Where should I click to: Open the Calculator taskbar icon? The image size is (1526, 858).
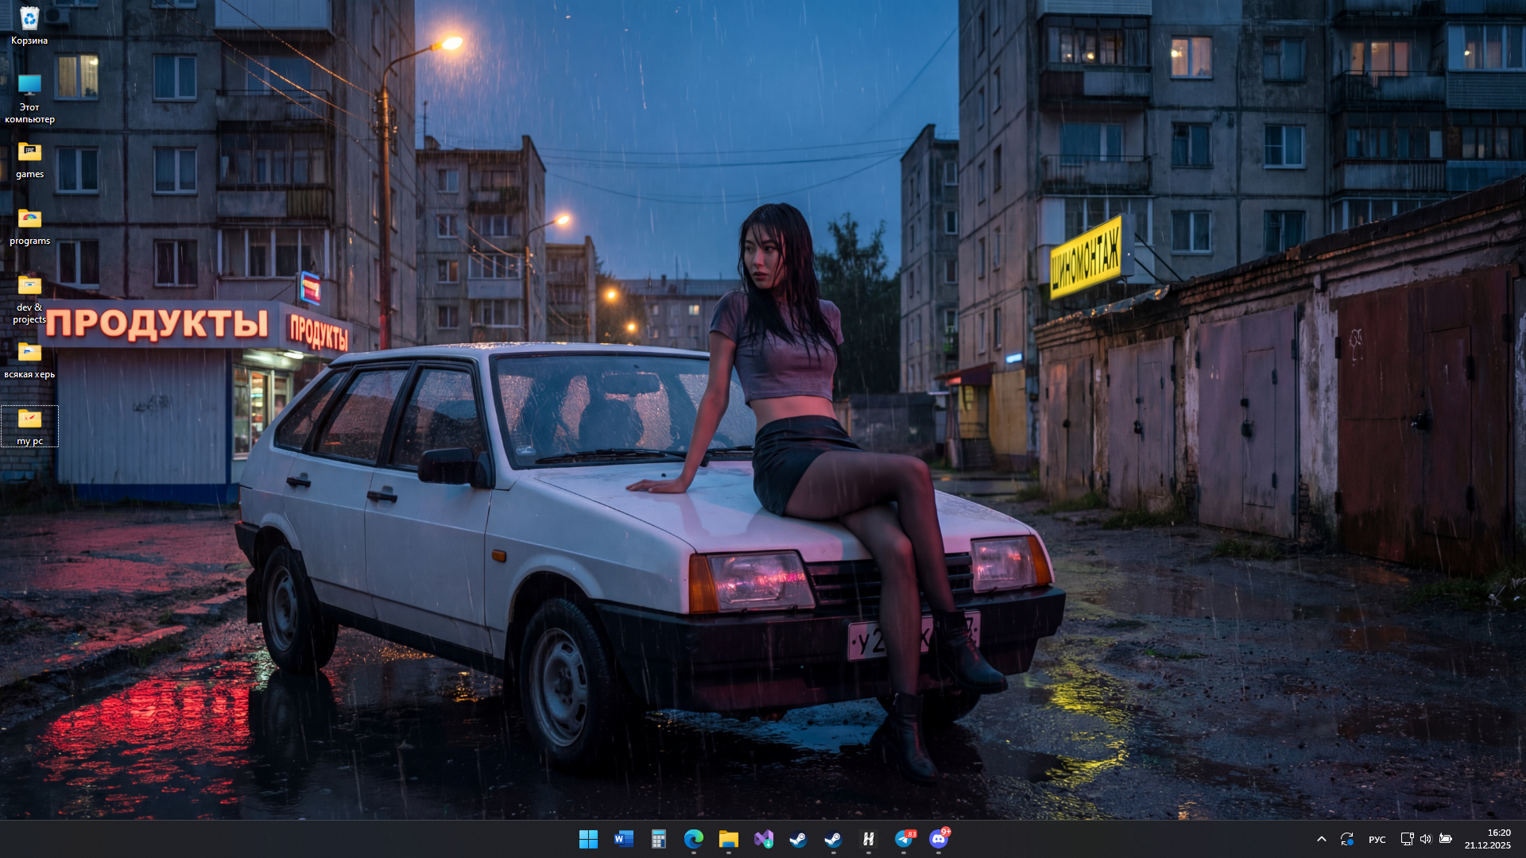(x=659, y=839)
